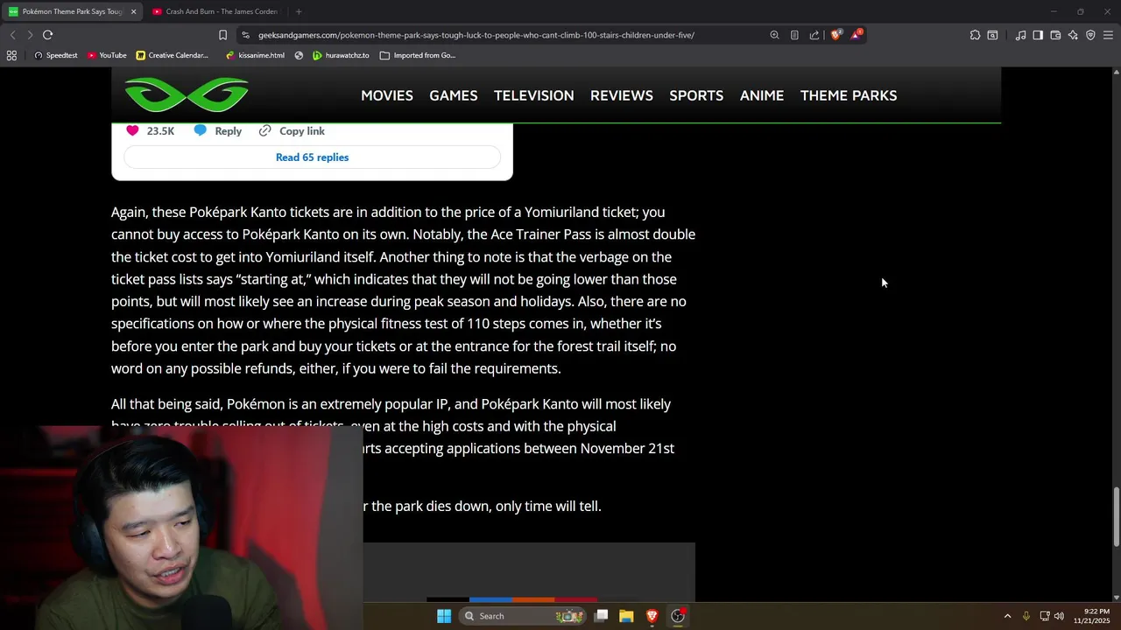This screenshot has width=1121, height=630.
Task: Open the apps grid icon in bookmarks bar
Action: click(x=11, y=55)
